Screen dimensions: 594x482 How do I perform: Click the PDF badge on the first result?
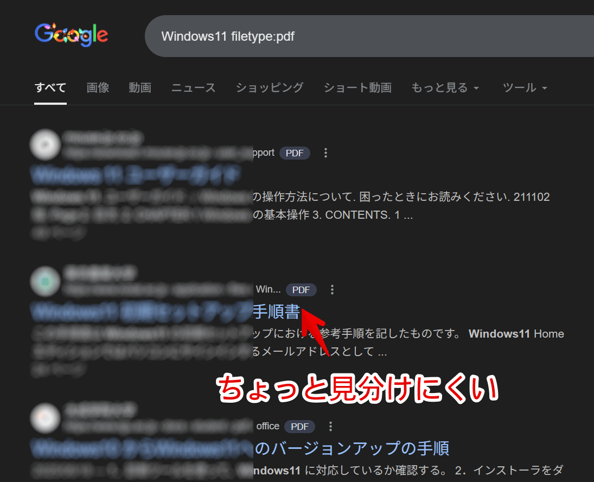click(x=295, y=153)
